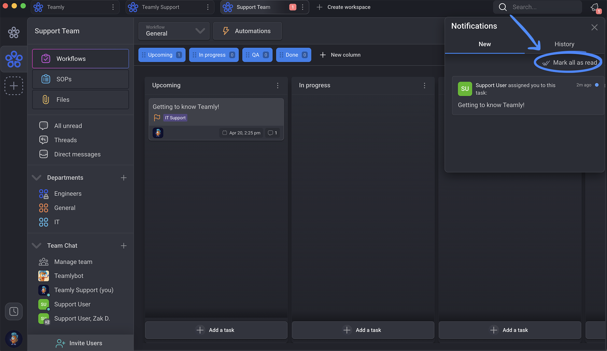
Task: Click the due date Apr 20, 2:25 pm
Action: (241, 133)
